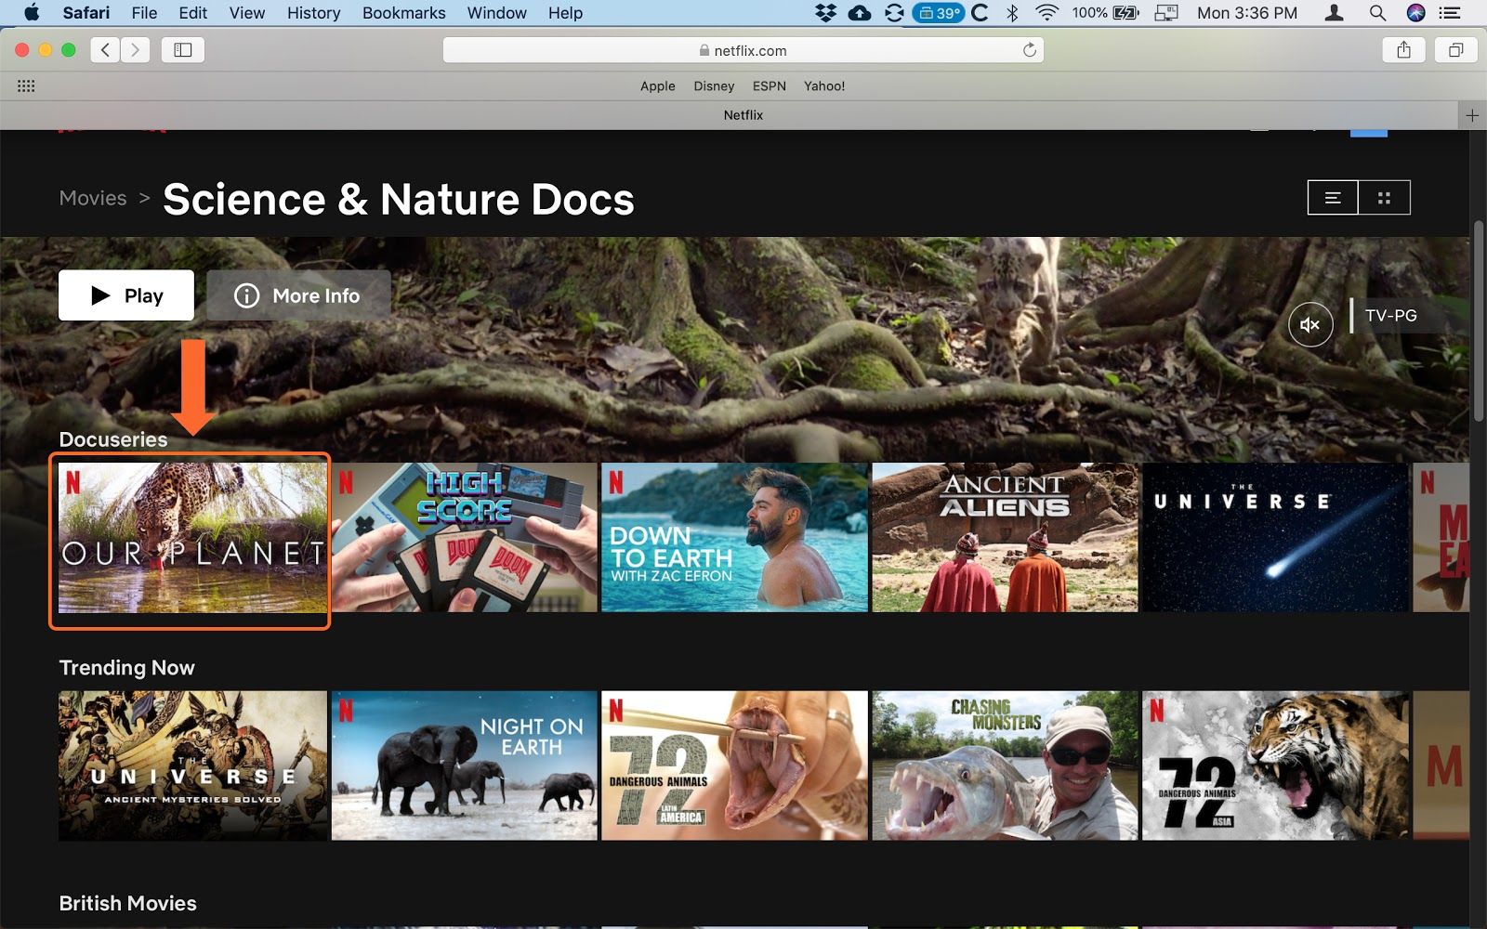Open 72 Dangerous Animals Asia
Image resolution: width=1487 pixels, height=929 pixels.
[1275, 765]
